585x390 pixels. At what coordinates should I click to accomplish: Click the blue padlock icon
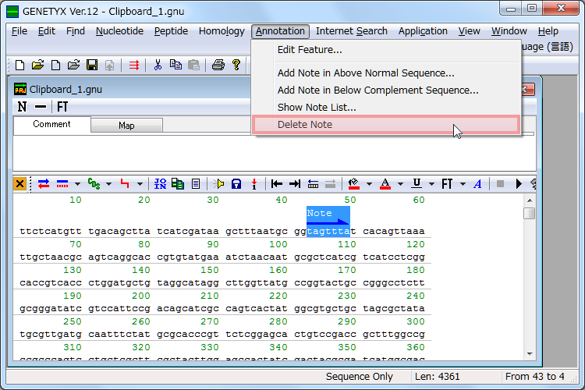(x=236, y=183)
